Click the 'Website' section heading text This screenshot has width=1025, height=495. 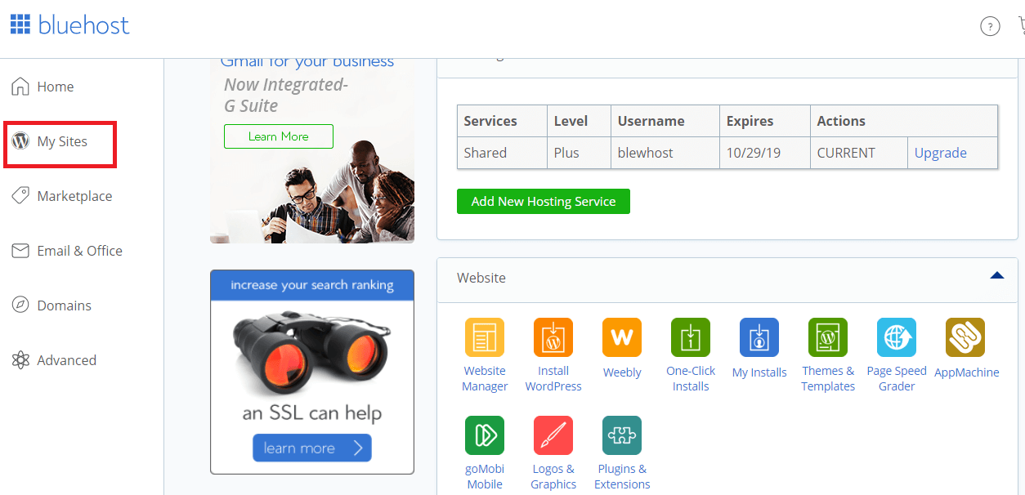481,278
